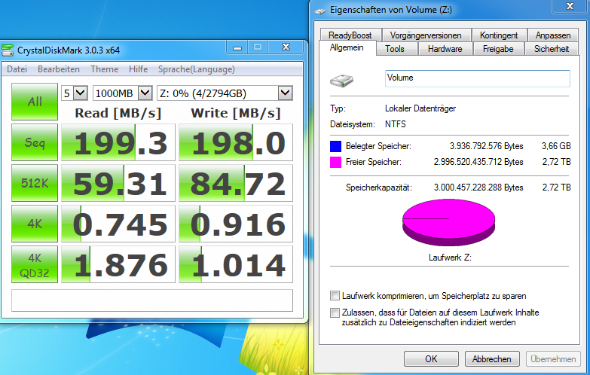590x375 pixels.
Task: Select the Allgemein tab
Action: (347, 47)
